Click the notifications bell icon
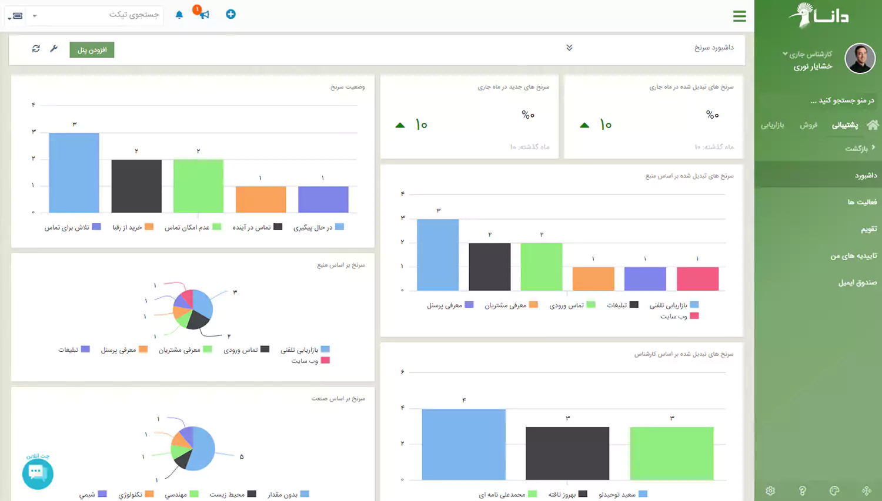882x501 pixels. (179, 15)
